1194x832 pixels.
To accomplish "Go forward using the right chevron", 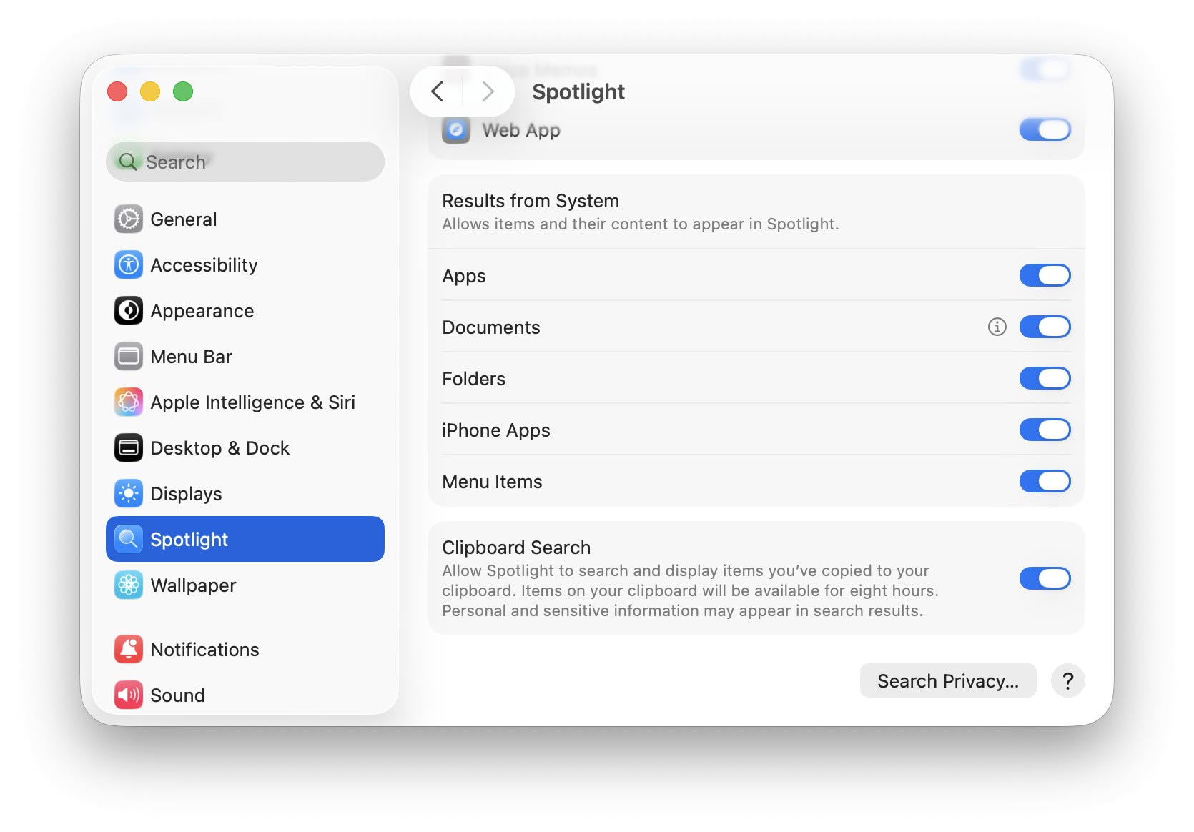I will pyautogui.click(x=488, y=91).
